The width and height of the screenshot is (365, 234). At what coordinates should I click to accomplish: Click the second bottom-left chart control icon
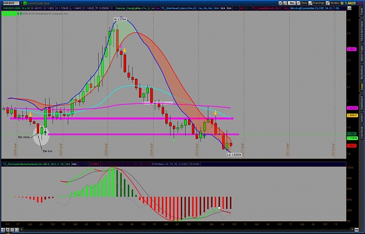8,230
